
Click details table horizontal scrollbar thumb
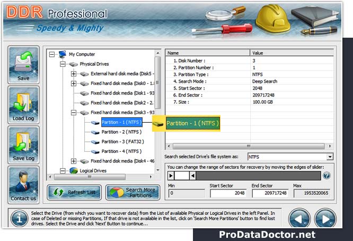point(249,146)
